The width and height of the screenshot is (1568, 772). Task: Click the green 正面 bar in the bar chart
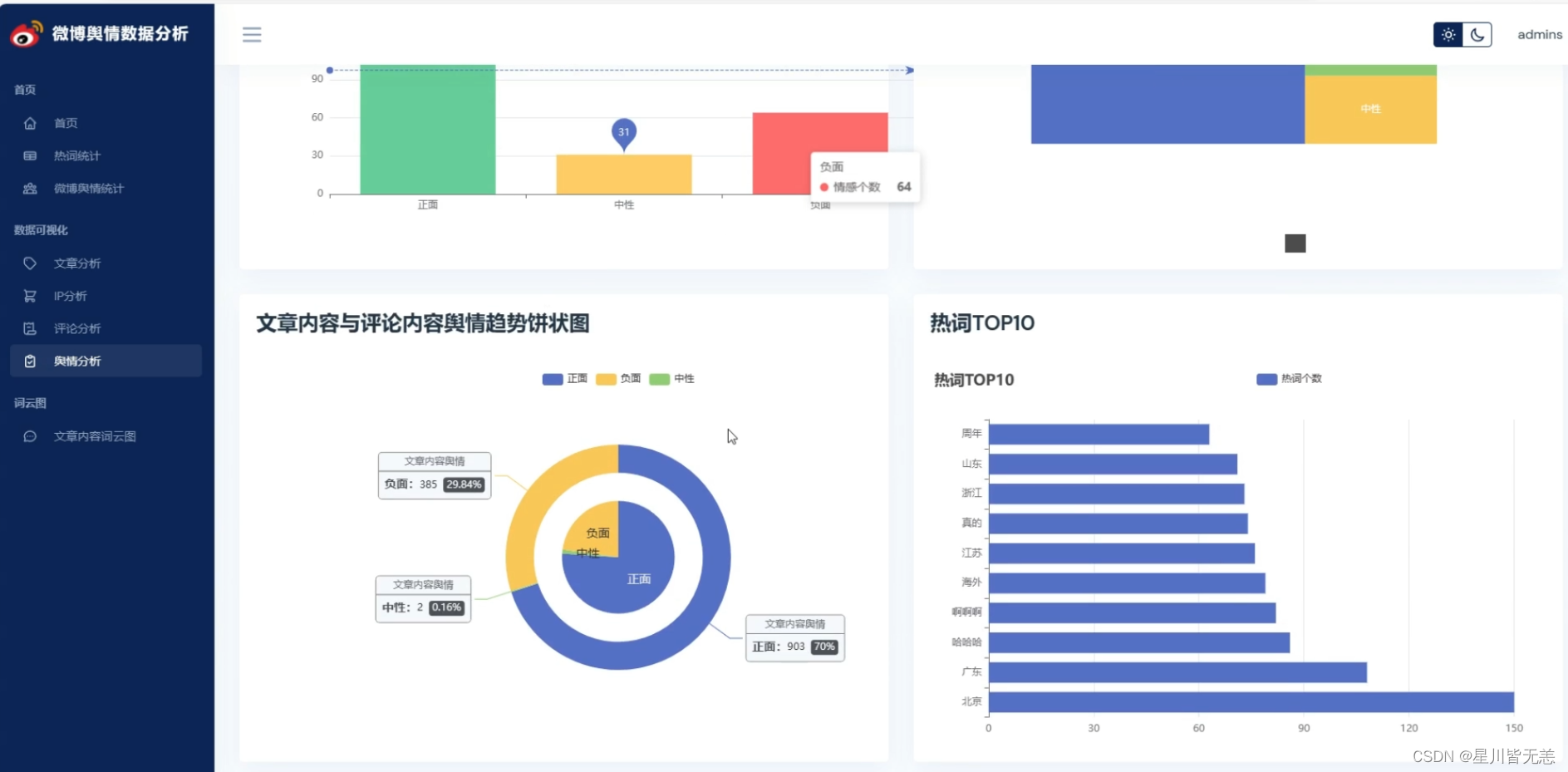tap(428, 130)
